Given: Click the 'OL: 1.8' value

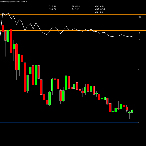Looking at the screenshot, I should (99, 12).
